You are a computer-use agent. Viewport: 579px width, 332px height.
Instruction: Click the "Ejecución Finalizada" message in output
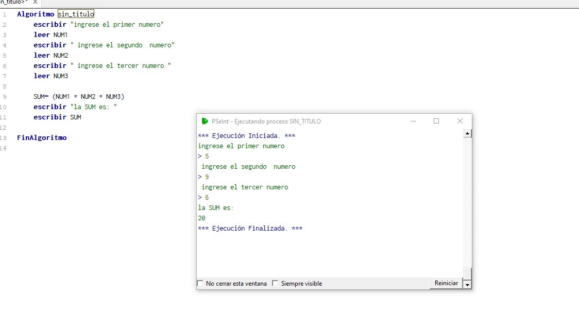click(x=250, y=228)
